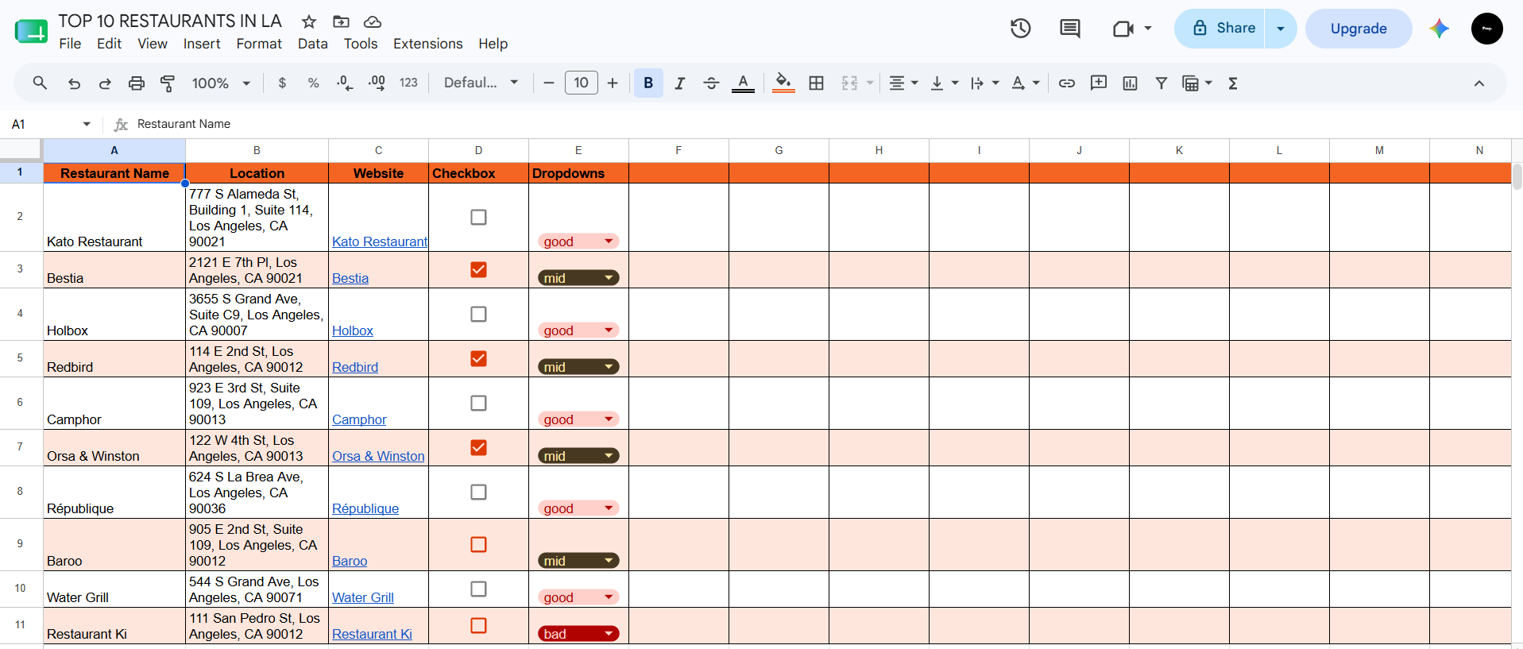Open the name box dropdown arrow
The image size is (1523, 649).
(87, 124)
